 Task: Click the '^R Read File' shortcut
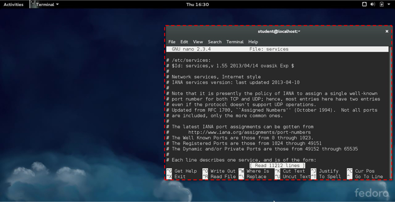[219, 177]
